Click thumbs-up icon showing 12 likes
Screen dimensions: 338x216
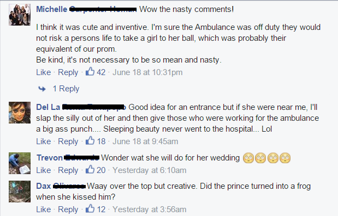click(x=90, y=208)
